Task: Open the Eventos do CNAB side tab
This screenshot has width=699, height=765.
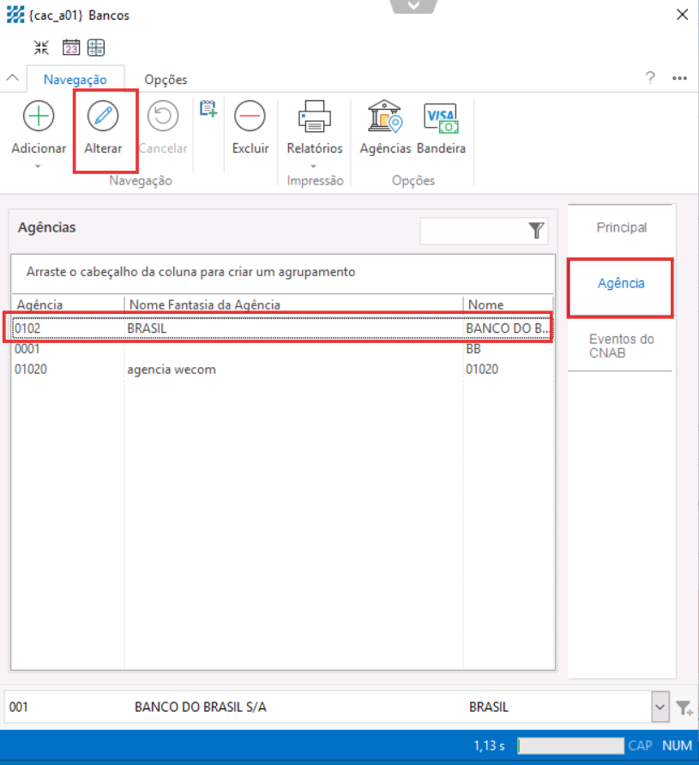Action: (x=620, y=346)
